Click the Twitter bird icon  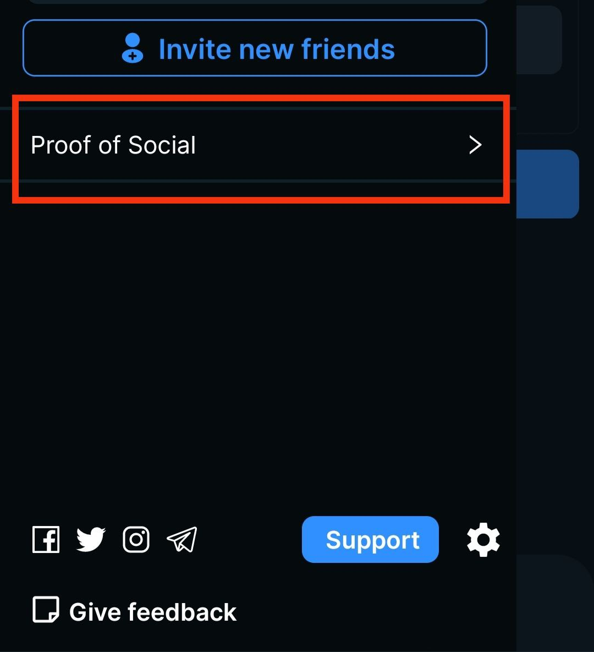point(91,539)
